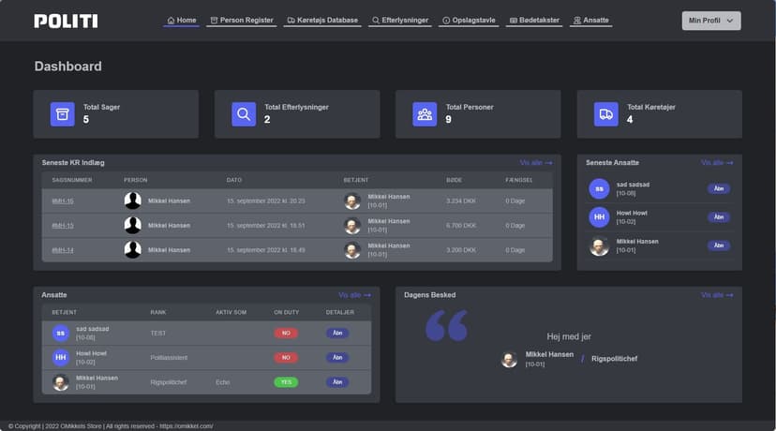Click the large quote mark icon
The image size is (776, 431).
point(446,326)
